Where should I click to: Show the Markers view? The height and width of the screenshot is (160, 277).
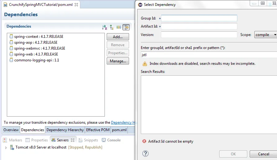click(16, 140)
